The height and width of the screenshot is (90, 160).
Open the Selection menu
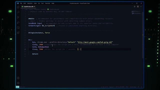pos(30,3)
